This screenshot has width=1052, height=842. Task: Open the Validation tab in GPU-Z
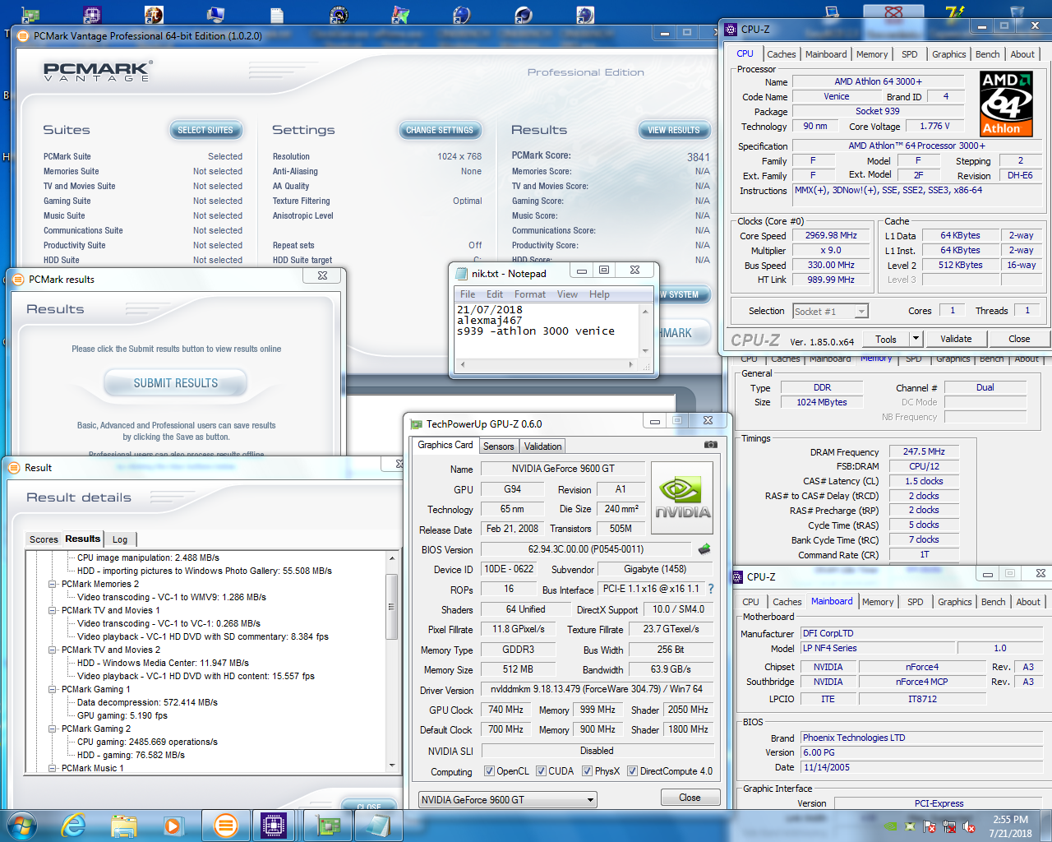coord(543,446)
